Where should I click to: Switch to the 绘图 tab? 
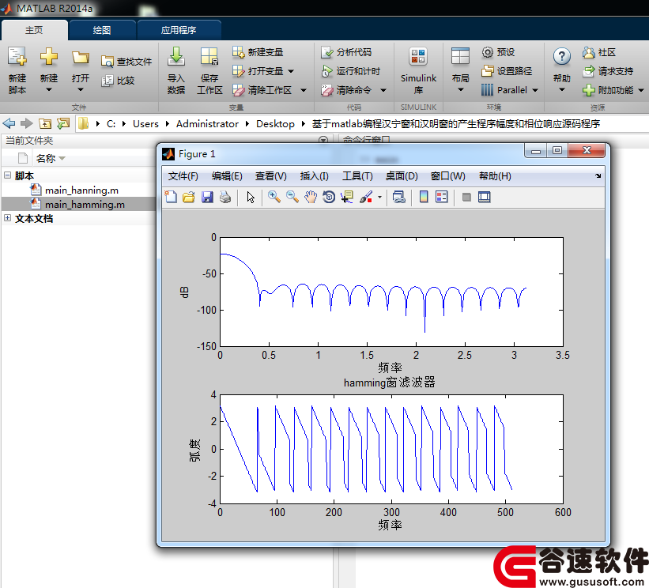click(x=102, y=30)
